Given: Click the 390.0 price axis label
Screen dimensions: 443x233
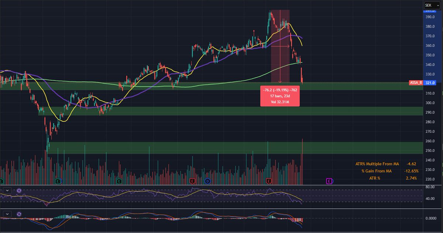Looking at the screenshot, I should pyautogui.click(x=430, y=17).
